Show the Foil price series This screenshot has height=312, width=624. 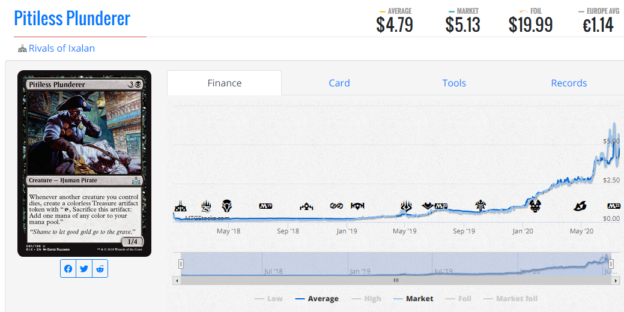coord(458,299)
